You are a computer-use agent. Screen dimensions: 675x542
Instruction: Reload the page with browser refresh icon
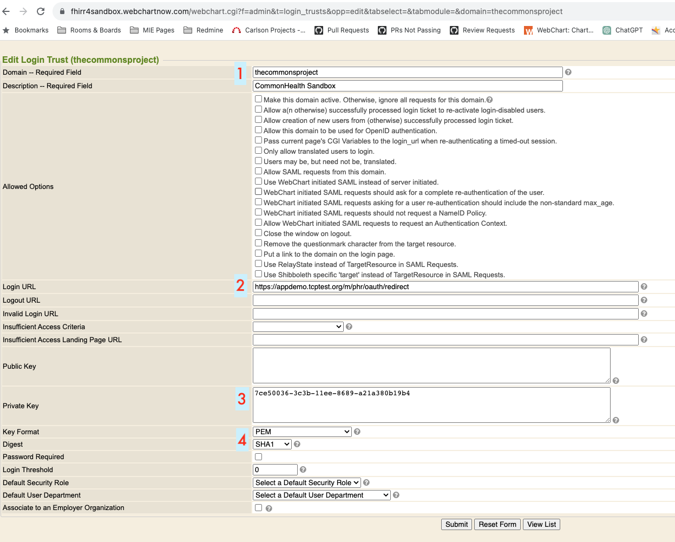(x=41, y=11)
